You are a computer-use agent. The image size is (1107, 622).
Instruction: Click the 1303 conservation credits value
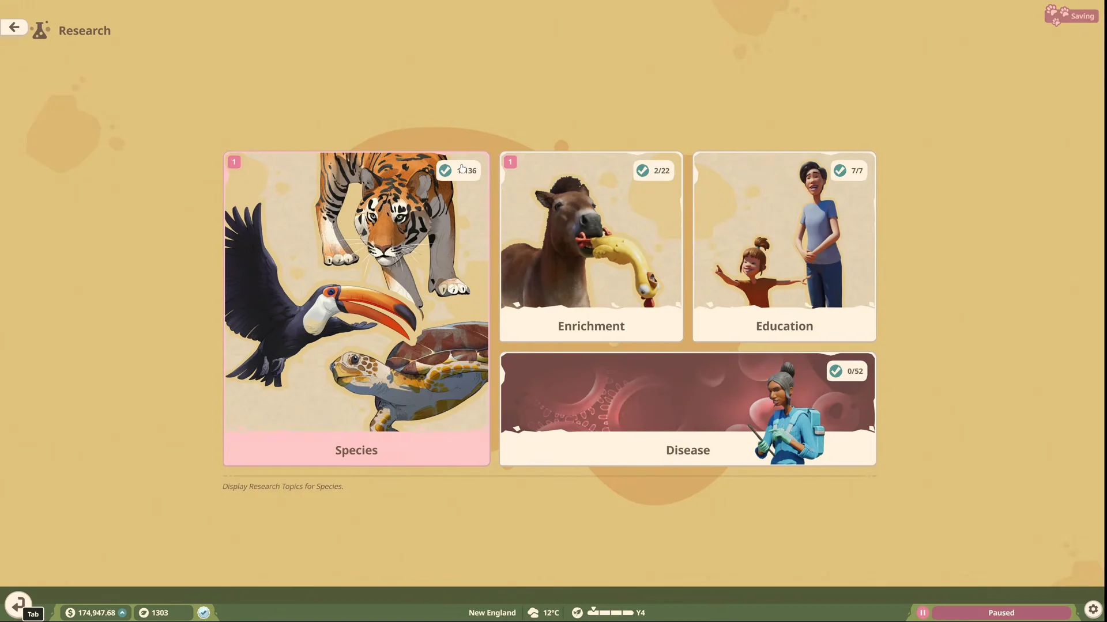pyautogui.click(x=160, y=613)
